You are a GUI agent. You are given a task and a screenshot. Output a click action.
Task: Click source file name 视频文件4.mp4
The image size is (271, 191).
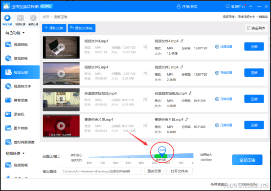point(96,41)
